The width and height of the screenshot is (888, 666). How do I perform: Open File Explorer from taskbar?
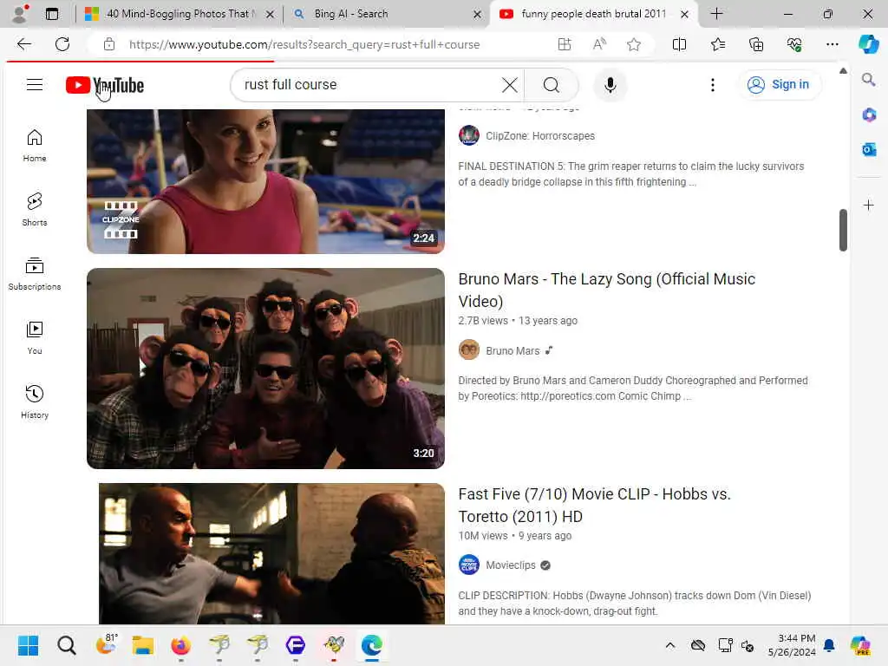pyautogui.click(x=143, y=645)
